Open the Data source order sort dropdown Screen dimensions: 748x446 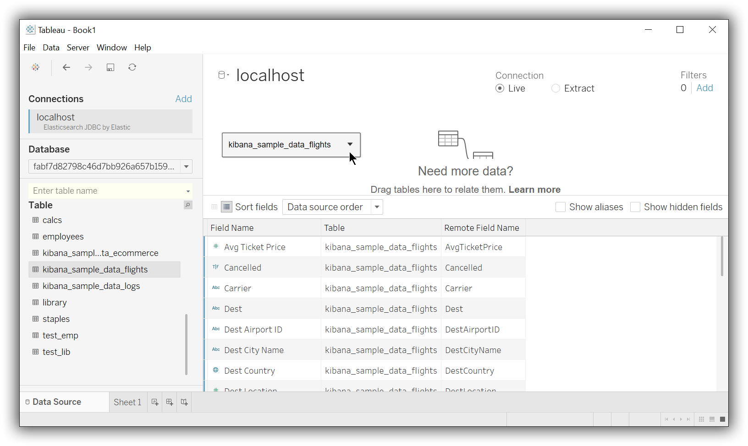[x=377, y=207]
